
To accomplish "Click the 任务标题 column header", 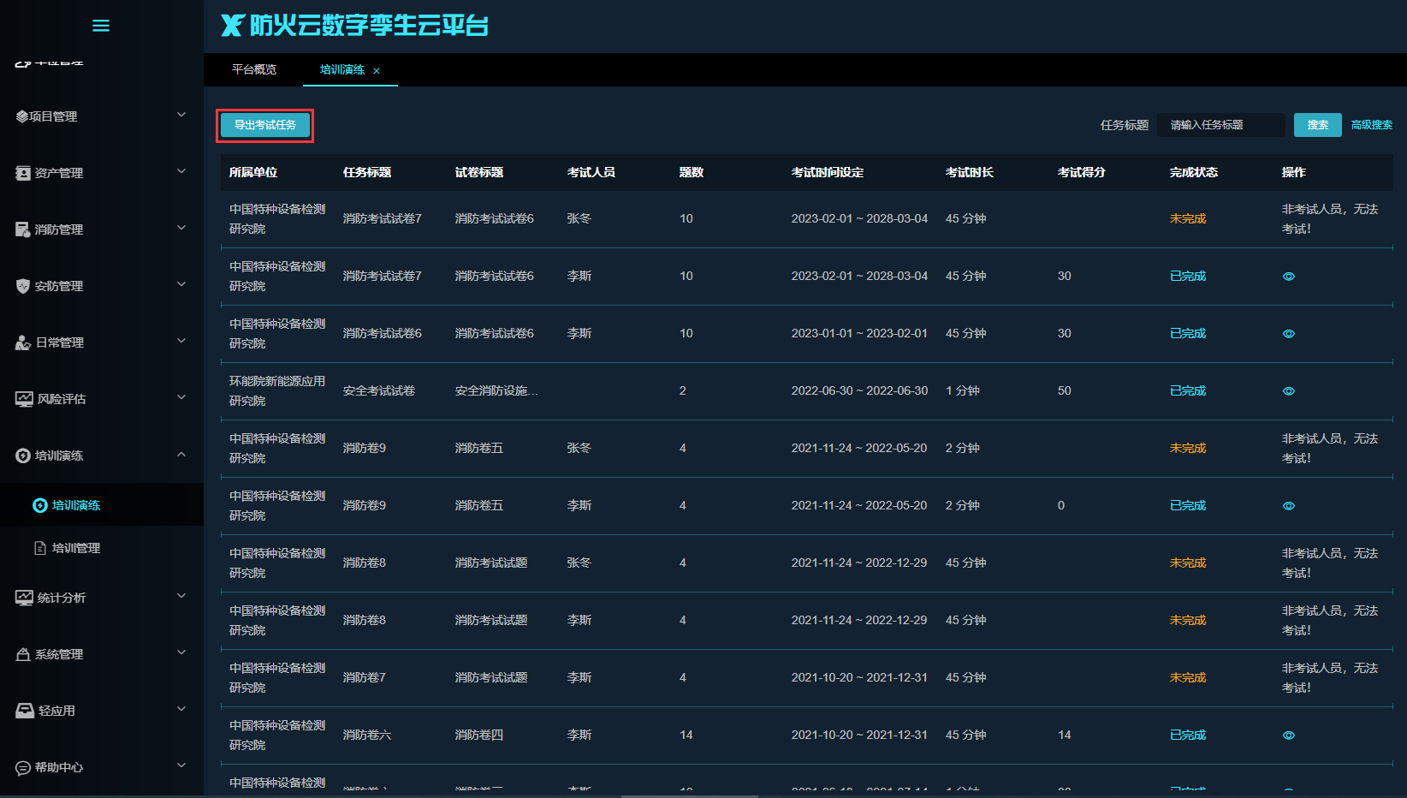I will 367,172.
